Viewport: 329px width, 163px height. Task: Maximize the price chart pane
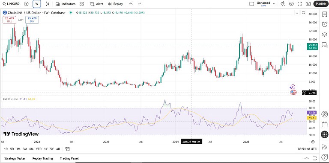303,13
